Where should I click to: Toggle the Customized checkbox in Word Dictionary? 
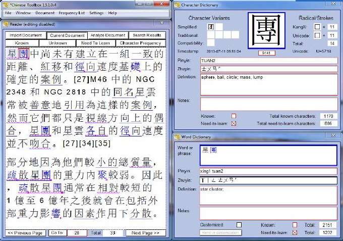[x=239, y=224]
